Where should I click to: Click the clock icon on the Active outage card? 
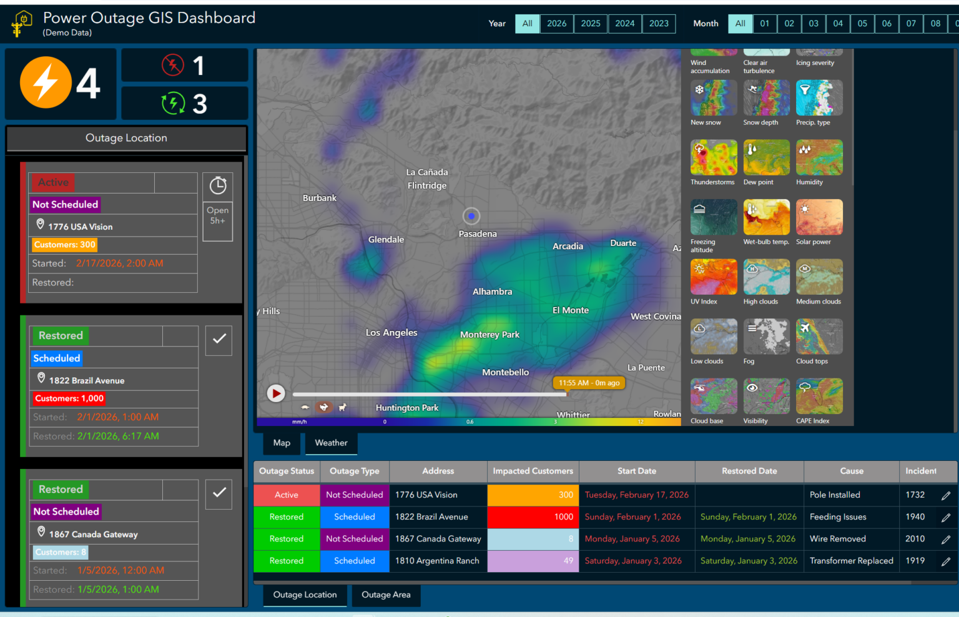click(218, 185)
